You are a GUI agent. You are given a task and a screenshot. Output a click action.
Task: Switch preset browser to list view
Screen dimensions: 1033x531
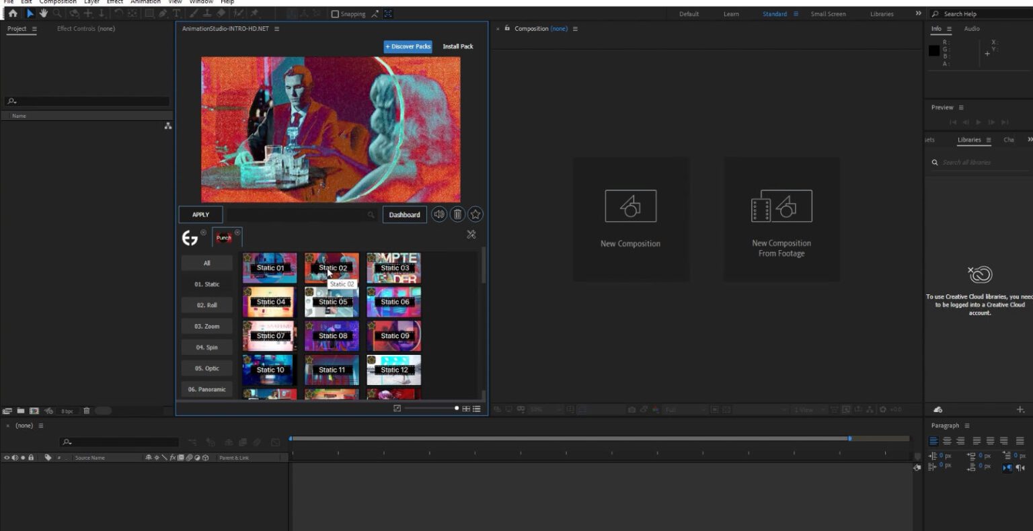pos(477,409)
